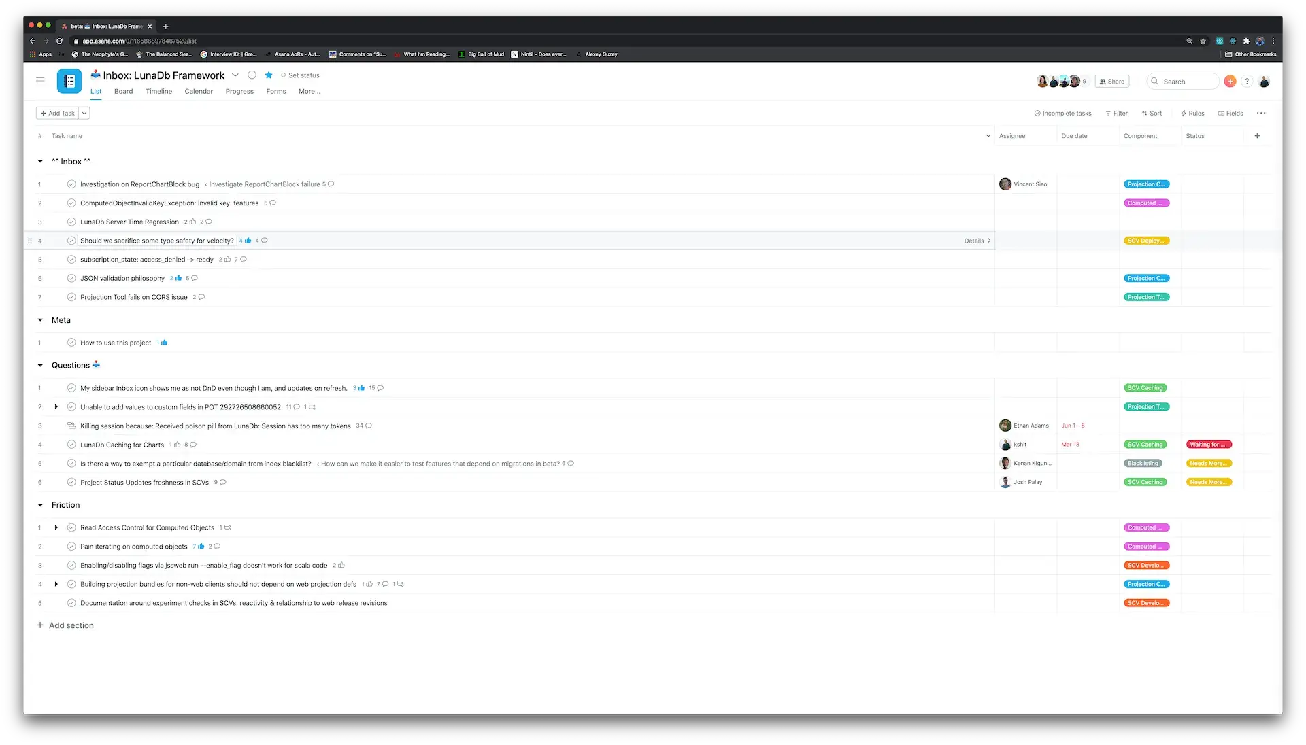
Task: Expand subtasks of 'Read Access Control' task
Action: pos(56,527)
